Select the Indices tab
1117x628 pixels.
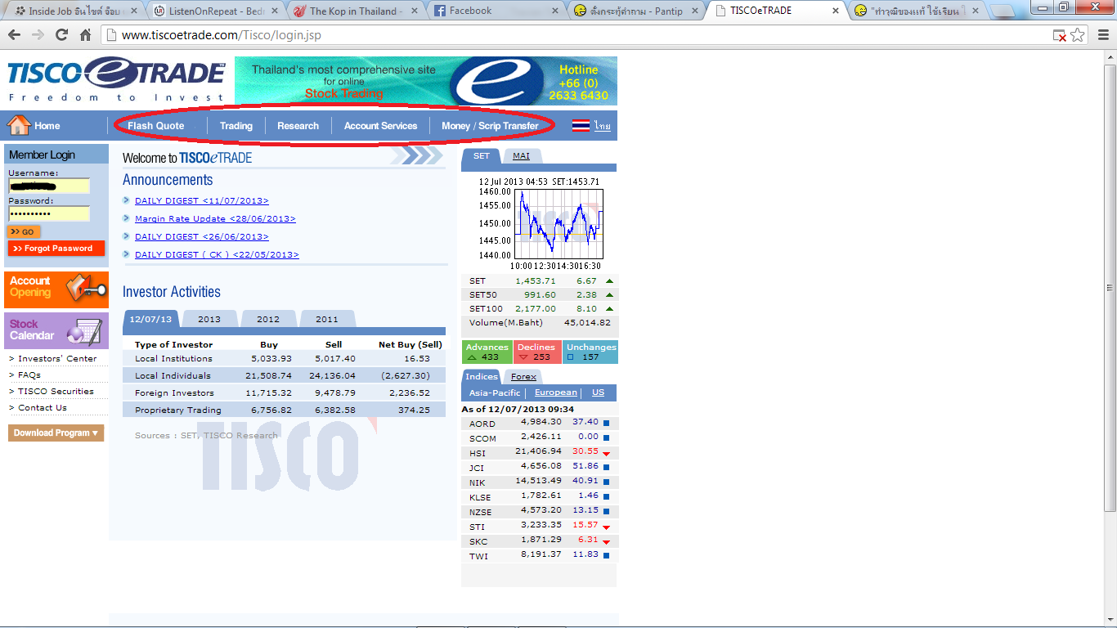point(481,377)
